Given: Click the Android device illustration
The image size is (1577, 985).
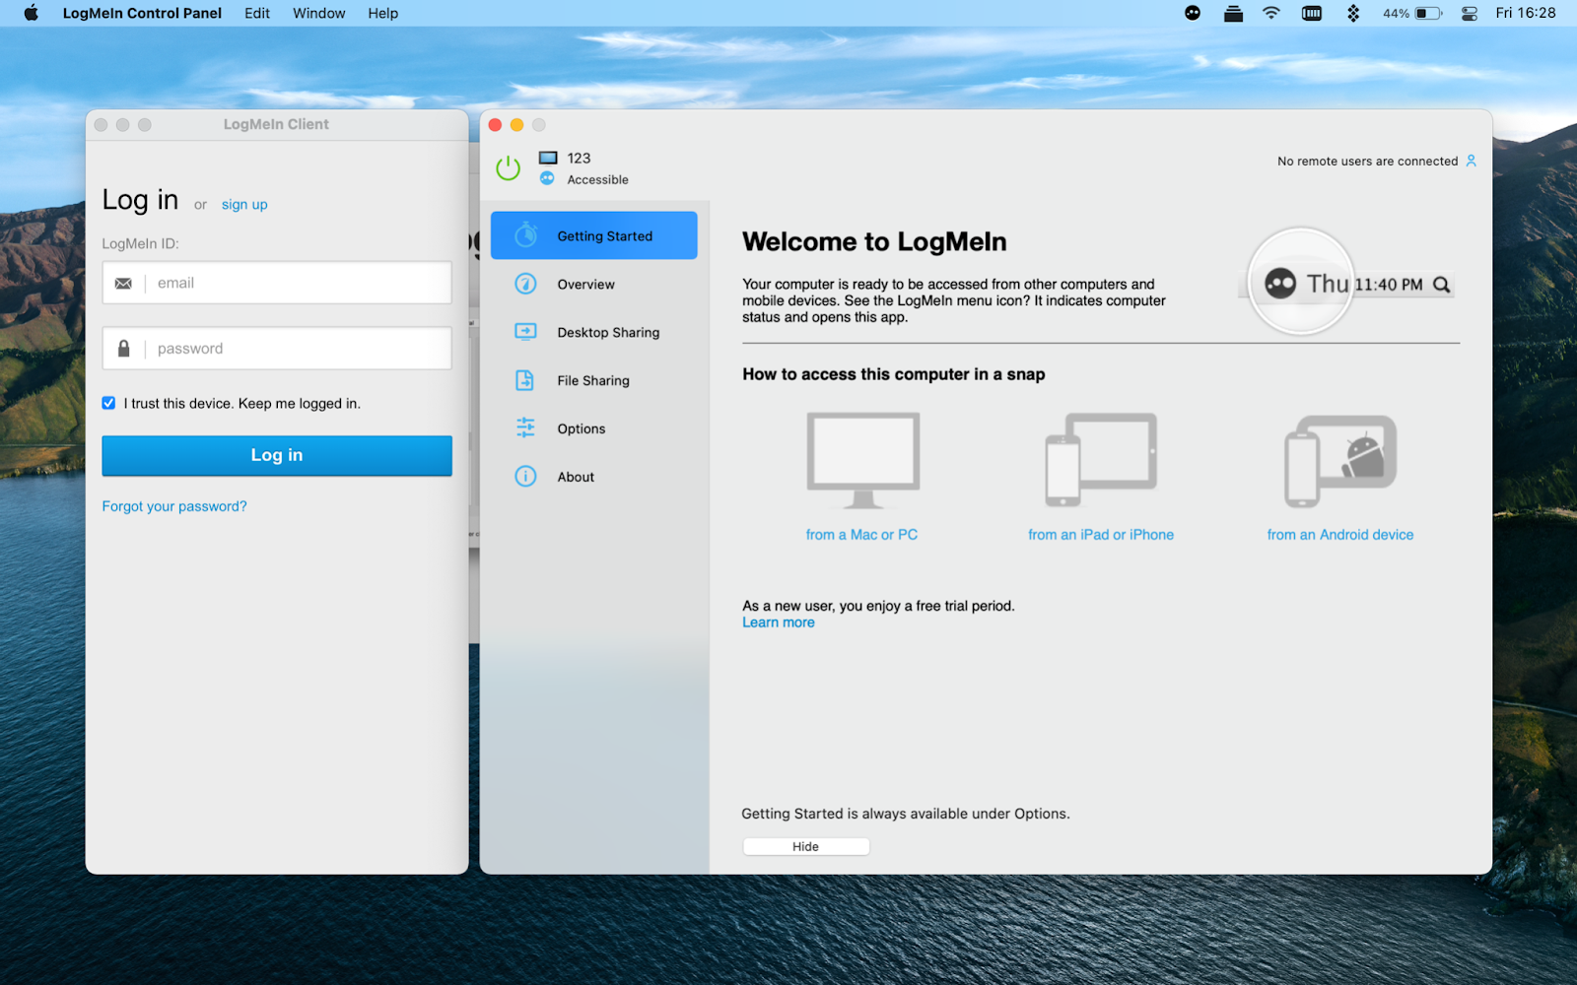Looking at the screenshot, I should coord(1340,460).
